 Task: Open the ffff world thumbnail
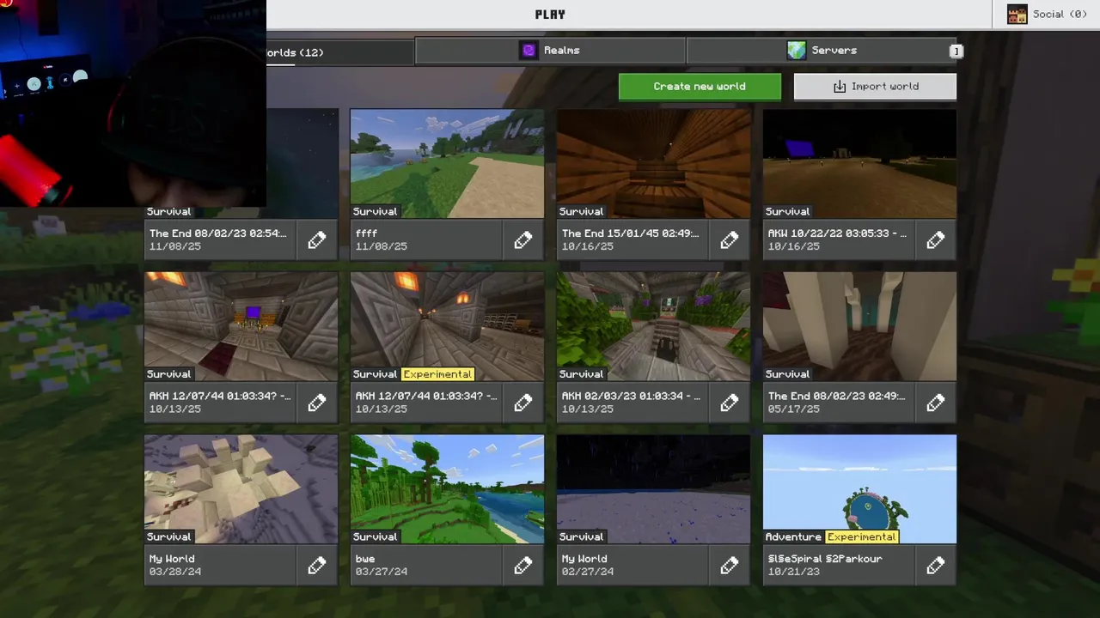tap(447, 163)
